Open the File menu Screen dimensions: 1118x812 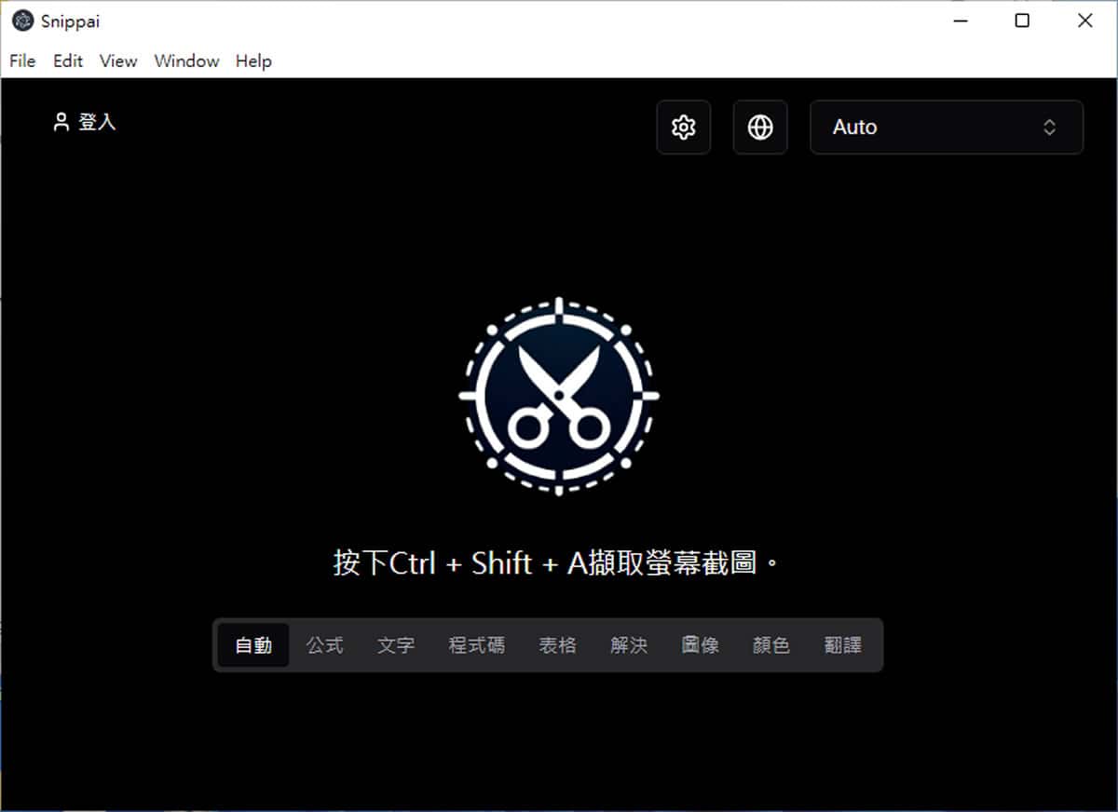(21, 61)
